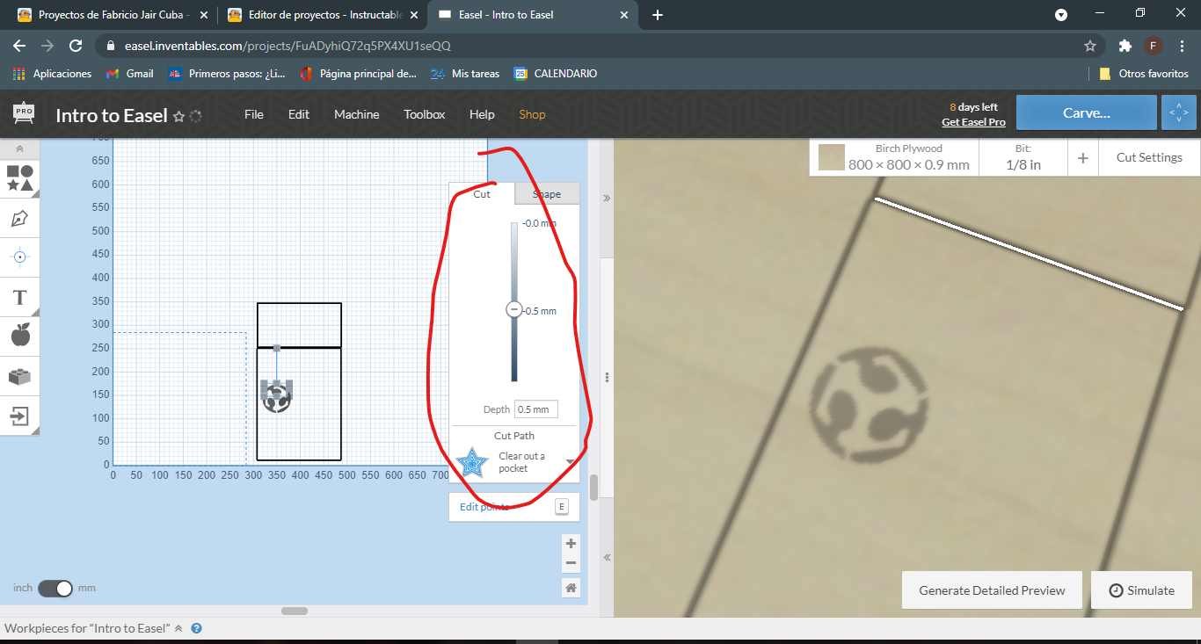This screenshot has width=1201, height=644.
Task: Open the Toolbox menu
Action: (x=425, y=114)
